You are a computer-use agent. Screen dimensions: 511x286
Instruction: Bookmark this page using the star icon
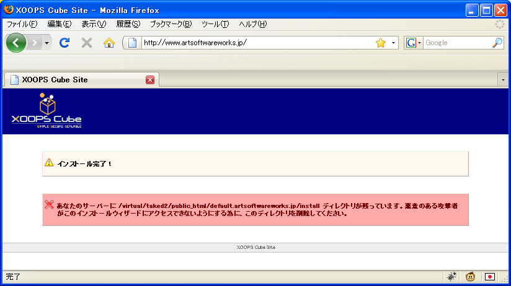click(x=381, y=43)
